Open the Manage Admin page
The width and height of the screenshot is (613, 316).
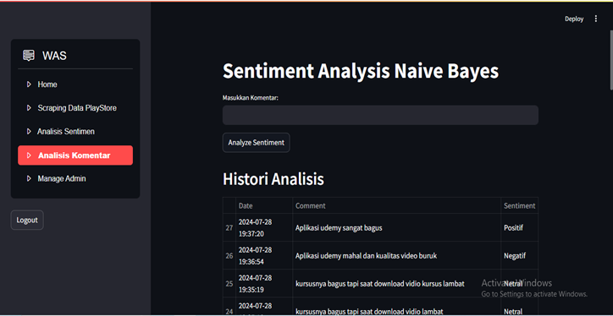tap(75, 178)
